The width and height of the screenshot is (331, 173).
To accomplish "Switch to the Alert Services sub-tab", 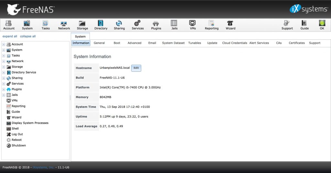I will 259,43.
